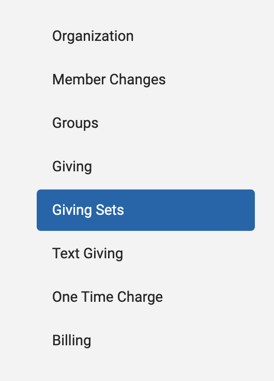Show the Member Changes page
The image size is (274, 381).
(x=146, y=80)
